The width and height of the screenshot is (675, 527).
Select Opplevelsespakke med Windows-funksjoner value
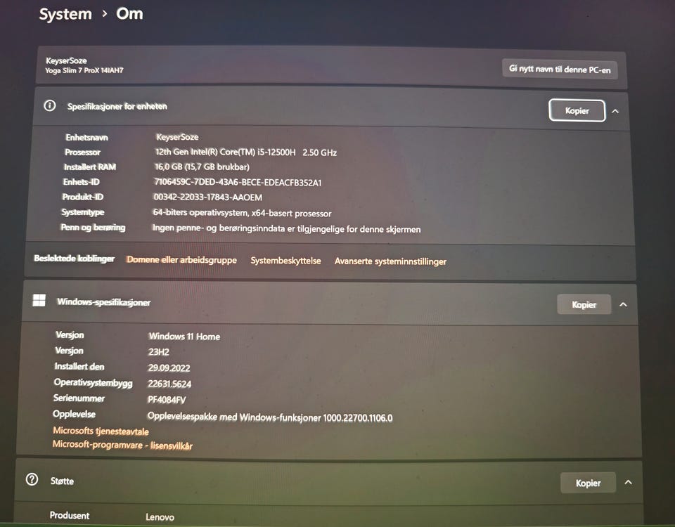[270, 417]
